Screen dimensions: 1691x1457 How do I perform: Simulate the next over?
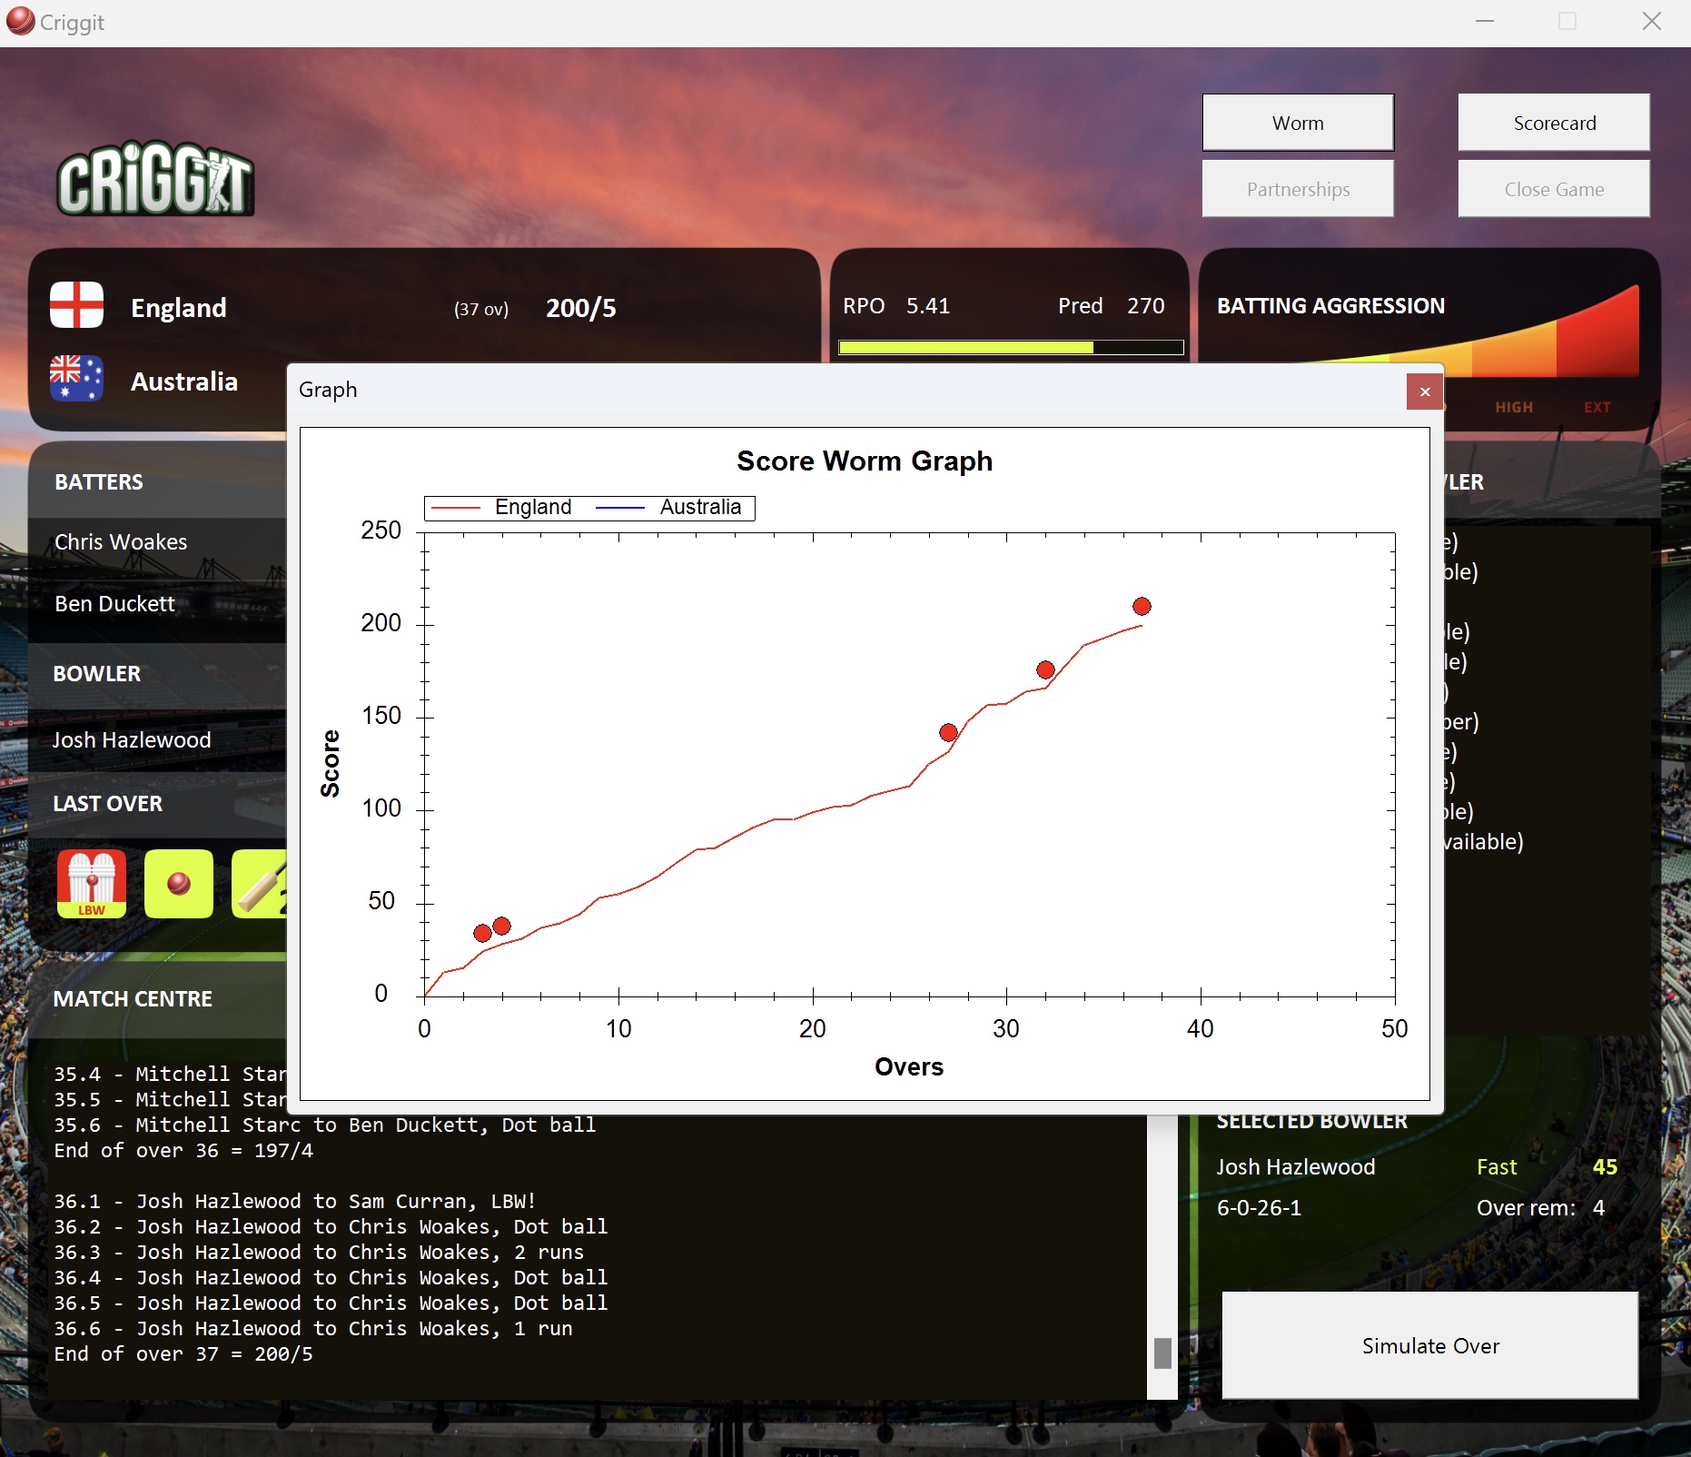(1430, 1345)
